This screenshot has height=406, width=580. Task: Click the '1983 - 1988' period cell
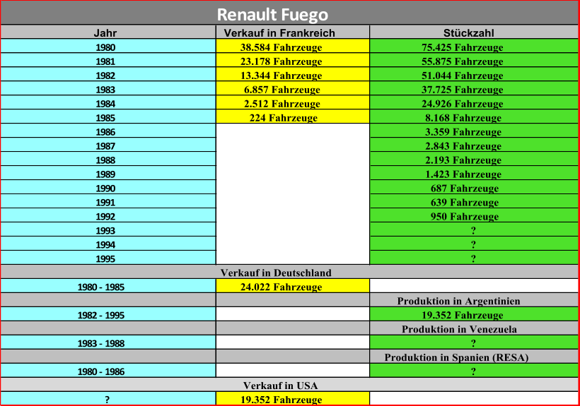[x=108, y=342]
